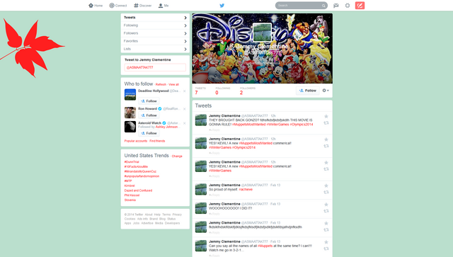Viewport: 453px width, 257px height.
Task: View the followers count 2
Action: point(241,93)
